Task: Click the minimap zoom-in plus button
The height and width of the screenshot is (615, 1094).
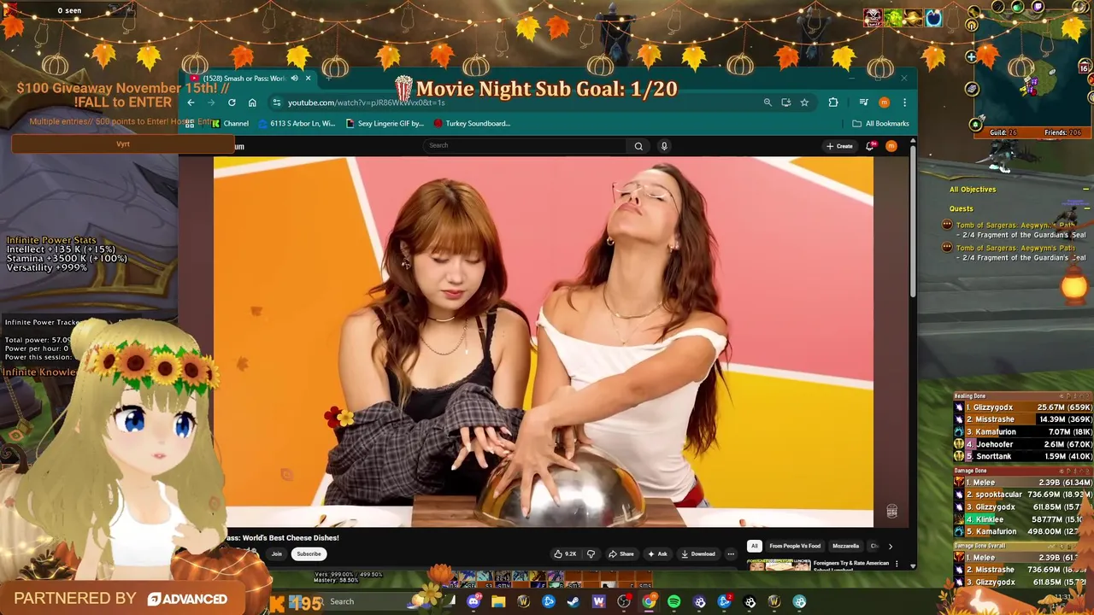Action: 971,56
